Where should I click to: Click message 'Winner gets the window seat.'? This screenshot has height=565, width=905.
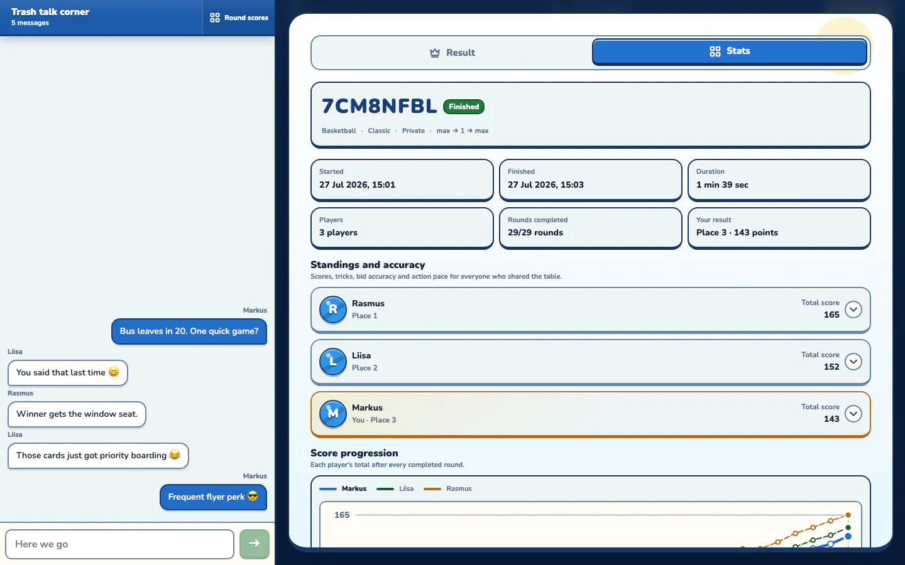click(77, 414)
